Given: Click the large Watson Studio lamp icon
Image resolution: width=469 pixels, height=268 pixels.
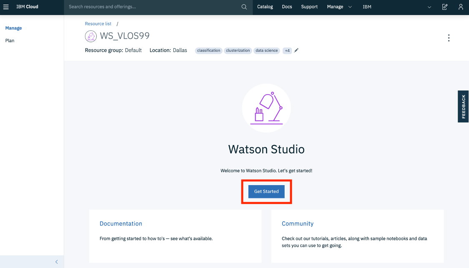Looking at the screenshot, I should tap(266, 108).
